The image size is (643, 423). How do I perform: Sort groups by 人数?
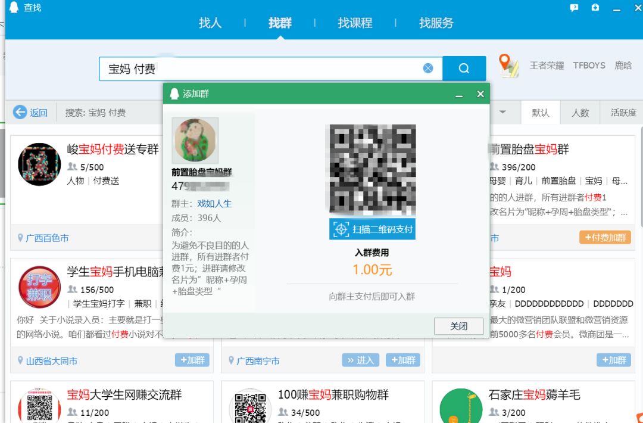click(579, 112)
